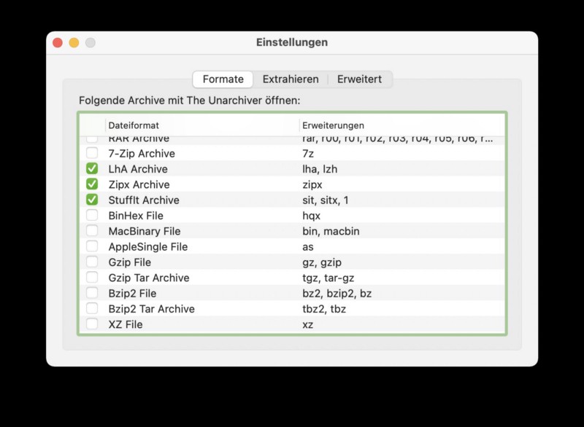This screenshot has height=427, width=584.
Task: Select the Erweitert tab
Action: click(359, 79)
